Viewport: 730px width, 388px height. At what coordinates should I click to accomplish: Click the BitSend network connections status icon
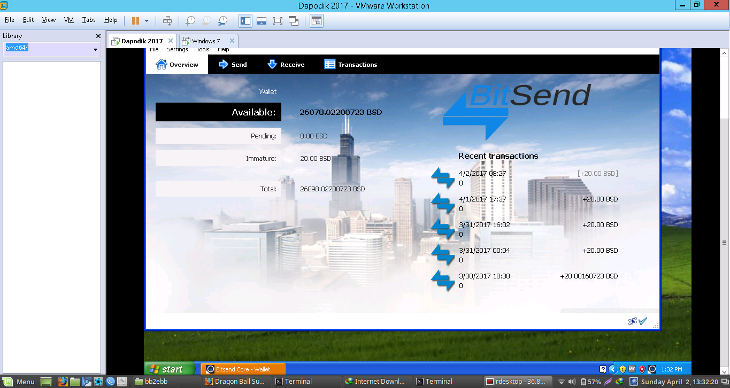[x=633, y=321]
